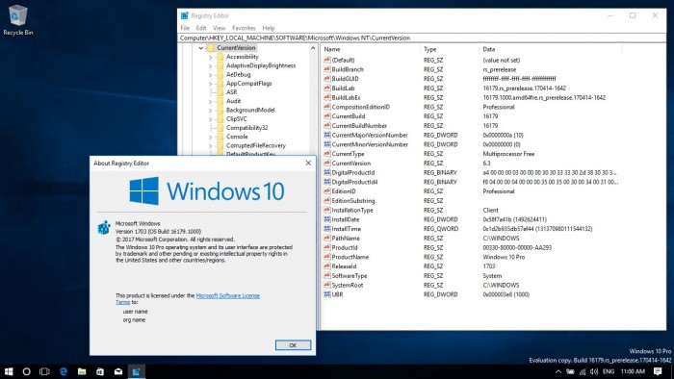
Task: Select the Compatibility32 key
Action: click(x=247, y=128)
